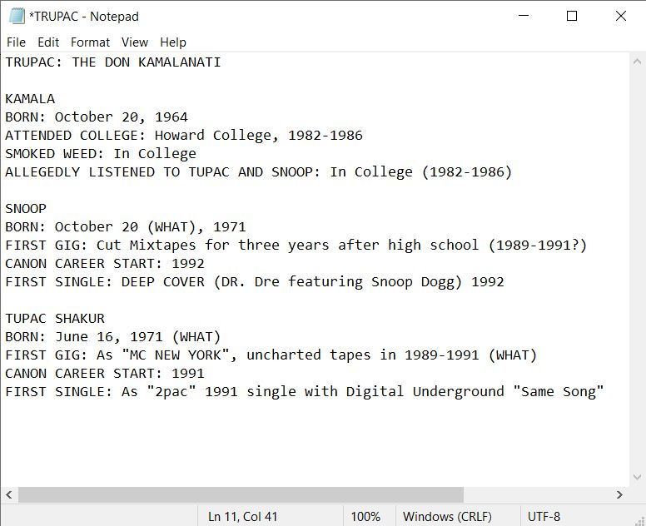The image size is (646, 526).
Task: Place cursor at end of "CANON CAREER START: 1992"
Action: [205, 263]
